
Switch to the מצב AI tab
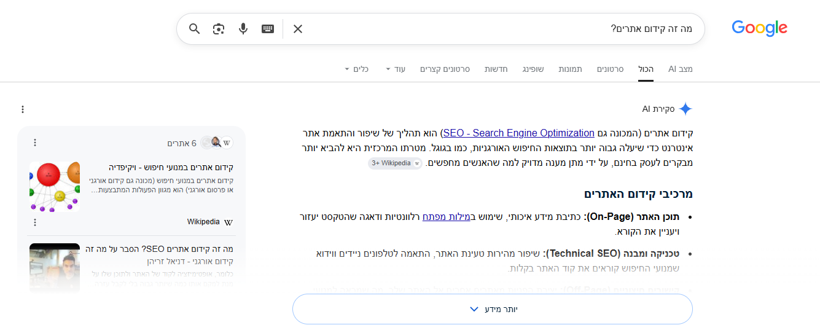click(x=681, y=69)
